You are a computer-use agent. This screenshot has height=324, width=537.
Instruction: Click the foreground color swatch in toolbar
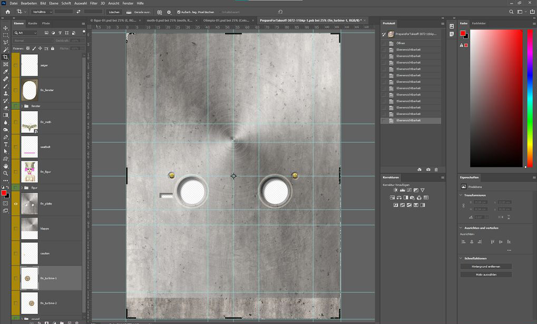[3, 193]
